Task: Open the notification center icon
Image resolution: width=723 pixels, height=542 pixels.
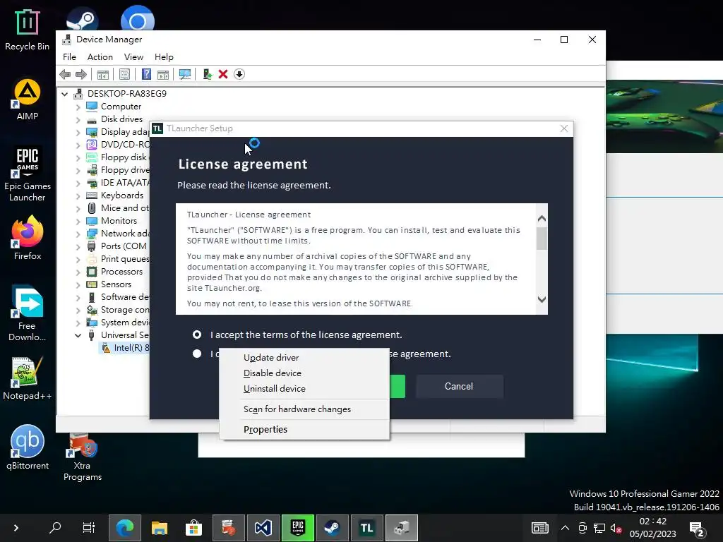Action: pos(696,529)
